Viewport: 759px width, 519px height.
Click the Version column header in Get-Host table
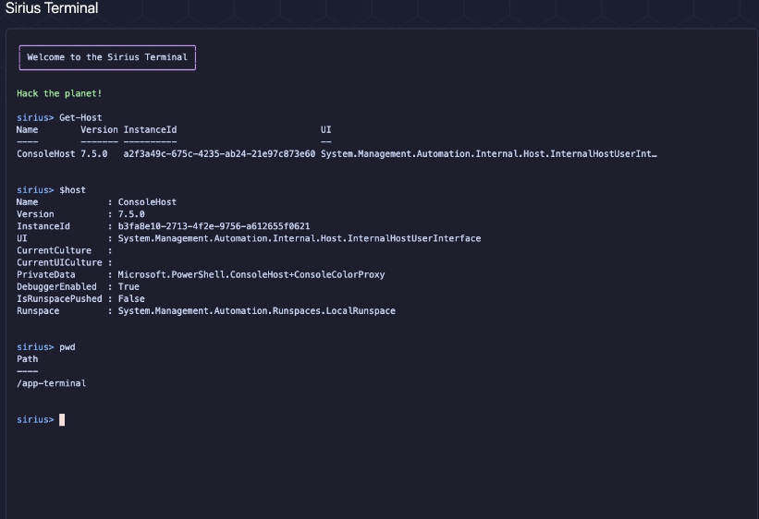99,129
